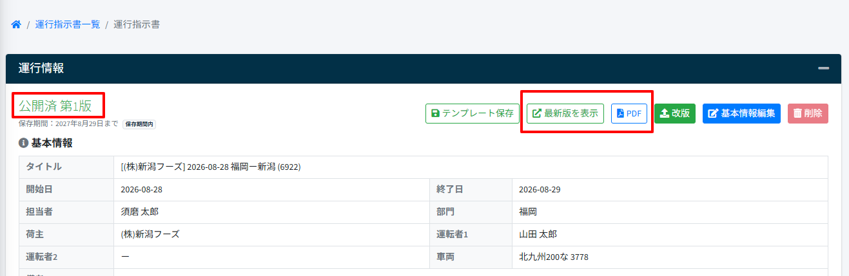Open the 運行指示書一覧 breadcrumb link

pos(68,24)
